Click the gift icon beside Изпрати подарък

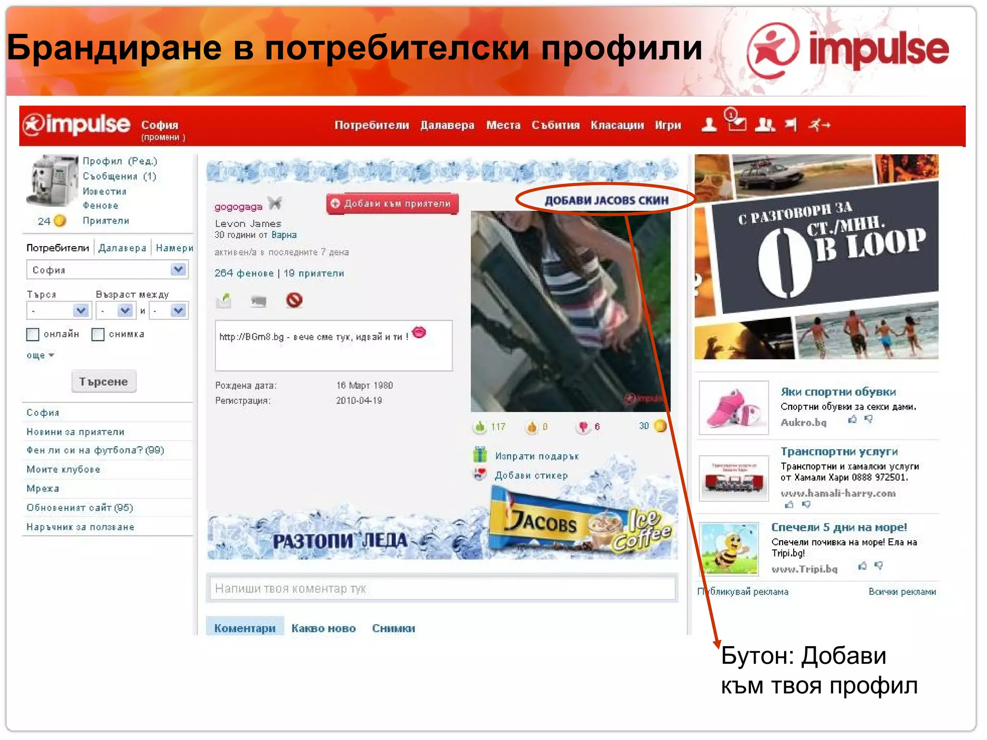[480, 455]
